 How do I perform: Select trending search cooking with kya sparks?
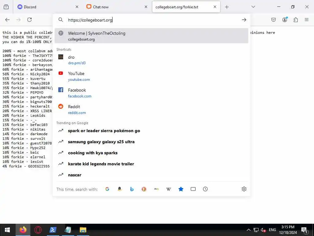[151, 153]
